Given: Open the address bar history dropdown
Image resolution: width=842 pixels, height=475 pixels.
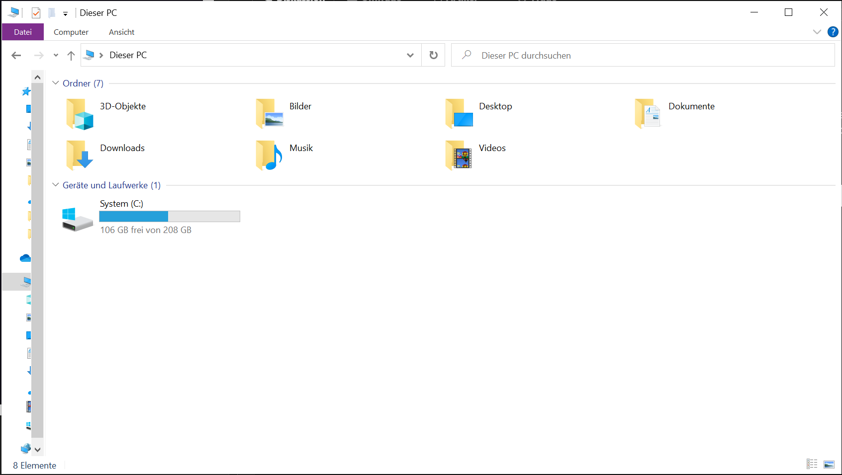Looking at the screenshot, I should click(x=410, y=55).
